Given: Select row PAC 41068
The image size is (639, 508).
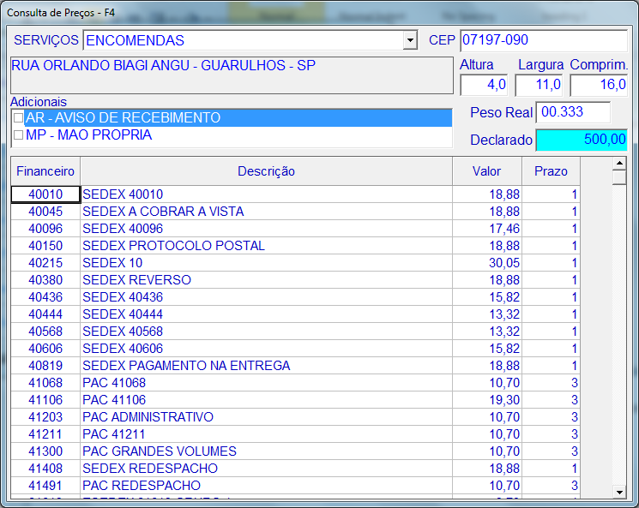Looking at the screenshot, I should [295, 382].
